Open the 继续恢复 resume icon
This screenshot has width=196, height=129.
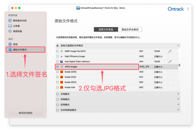pyautogui.click(x=10, y=31)
